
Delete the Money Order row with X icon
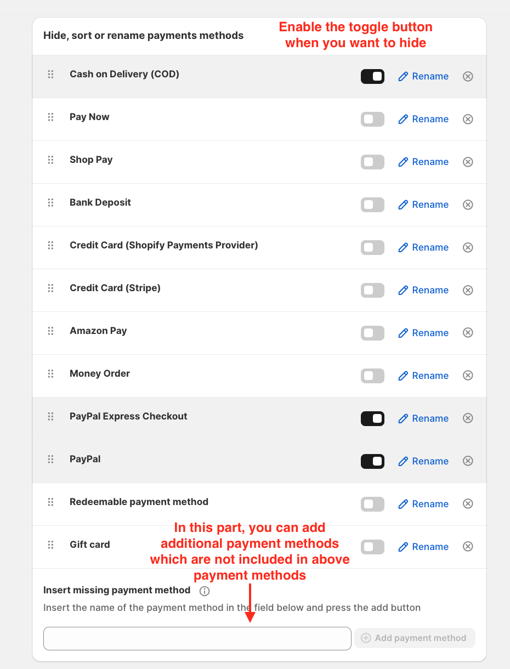(x=468, y=376)
